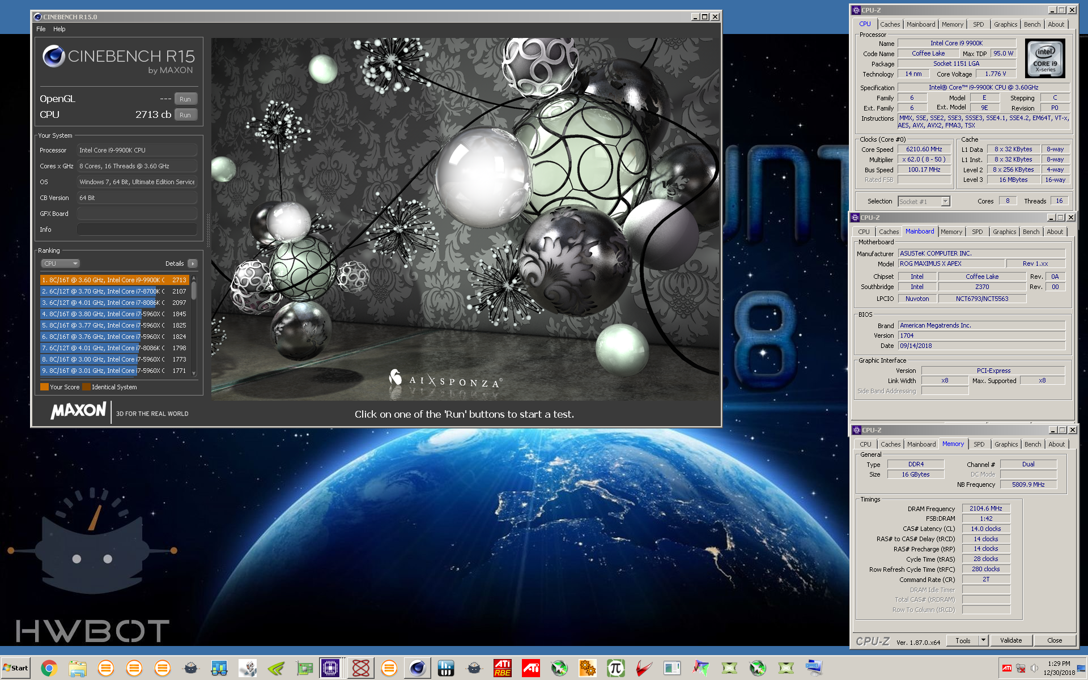The height and width of the screenshot is (680, 1088).
Task: Click the ATI icon in the system tray
Action: point(1007,668)
